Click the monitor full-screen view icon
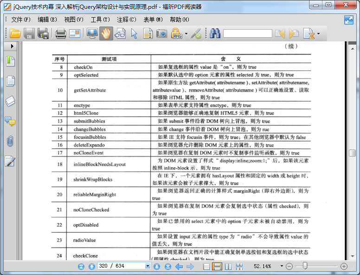Viewport: 360px width, 275px height. click(x=92, y=33)
